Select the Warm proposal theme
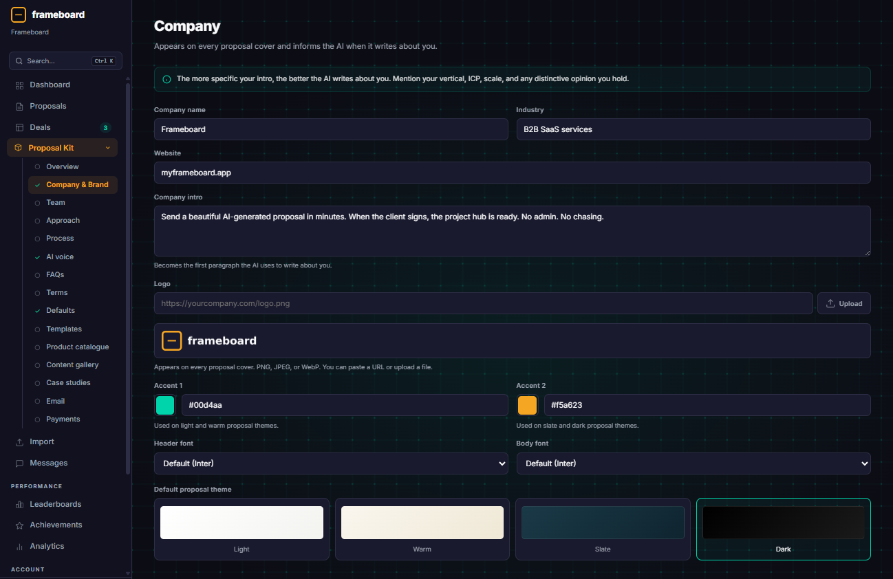Viewport: 893px width, 579px height. point(422,529)
